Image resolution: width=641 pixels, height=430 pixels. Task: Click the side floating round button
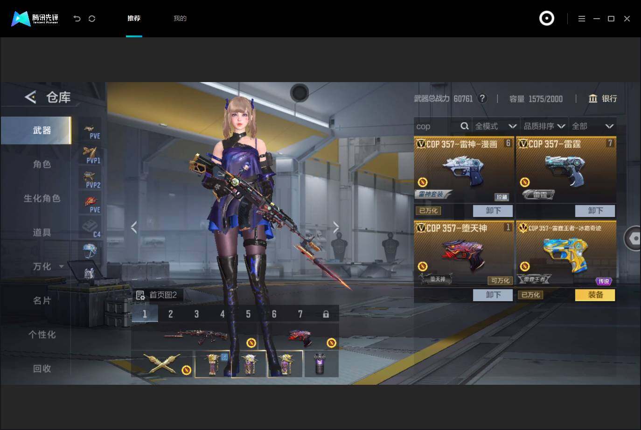pos(633,238)
